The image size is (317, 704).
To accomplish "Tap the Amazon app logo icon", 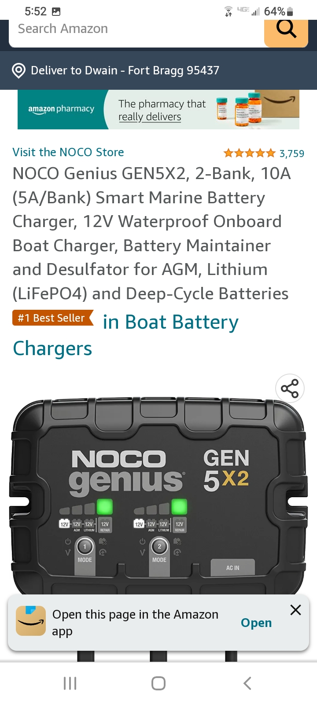I will click(31, 621).
